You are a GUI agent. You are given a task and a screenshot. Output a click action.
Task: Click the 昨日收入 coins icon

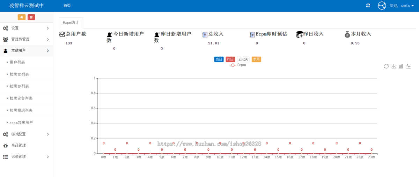click(x=300, y=34)
